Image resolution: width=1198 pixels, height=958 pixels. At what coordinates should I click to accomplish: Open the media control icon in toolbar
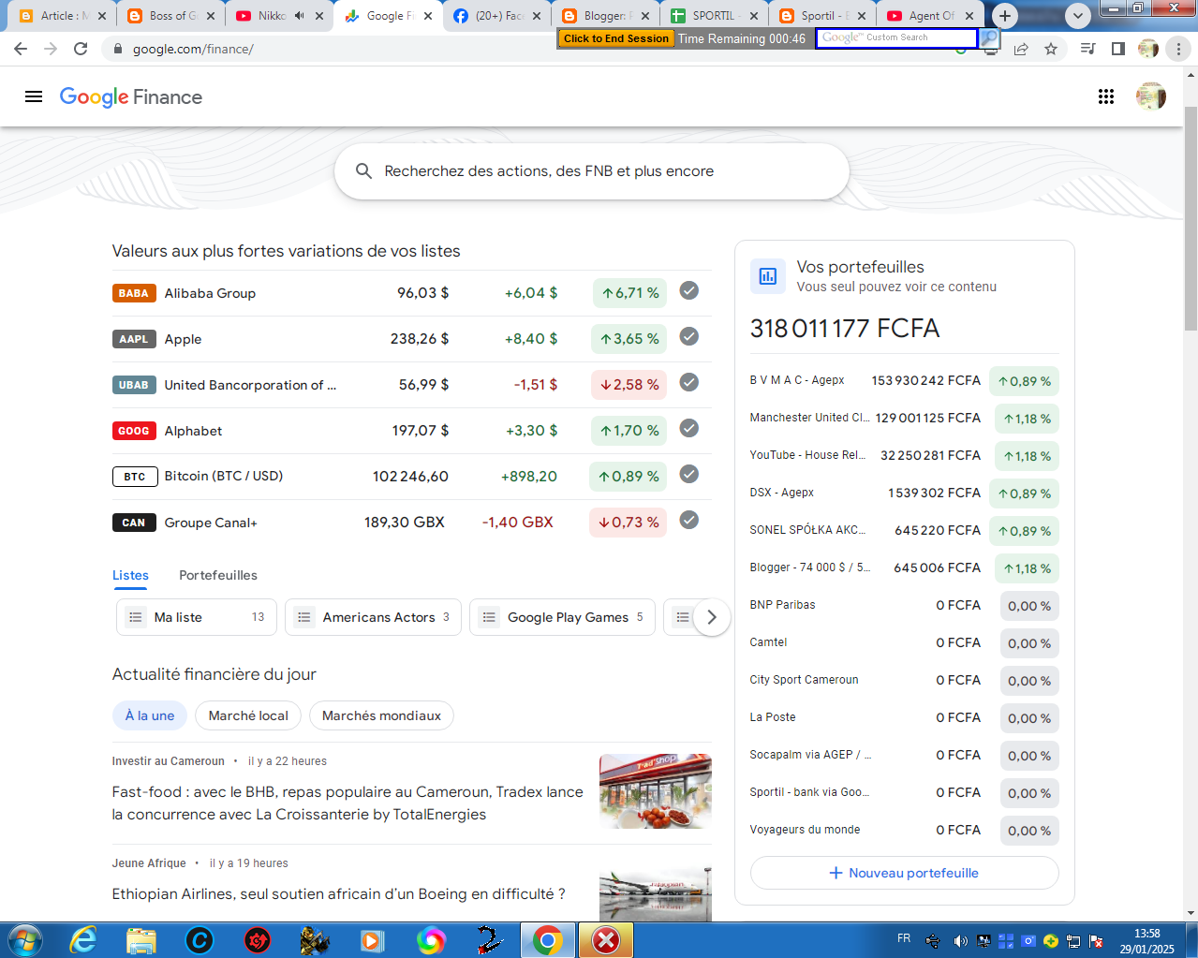[x=1088, y=49]
